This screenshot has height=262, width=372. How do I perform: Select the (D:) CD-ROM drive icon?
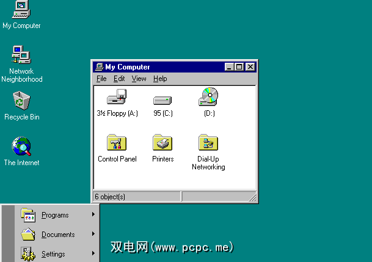208,96
